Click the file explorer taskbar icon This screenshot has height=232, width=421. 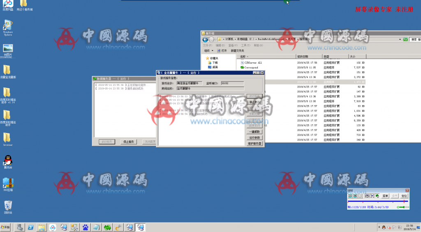click(x=42, y=227)
